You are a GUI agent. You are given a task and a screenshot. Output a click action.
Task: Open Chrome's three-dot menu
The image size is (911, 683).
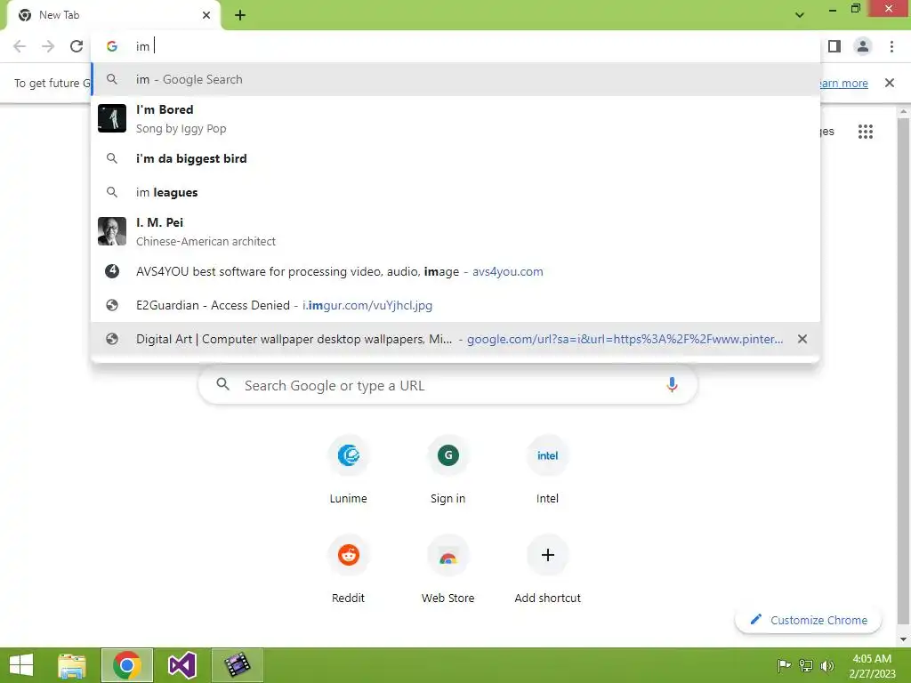coord(891,46)
